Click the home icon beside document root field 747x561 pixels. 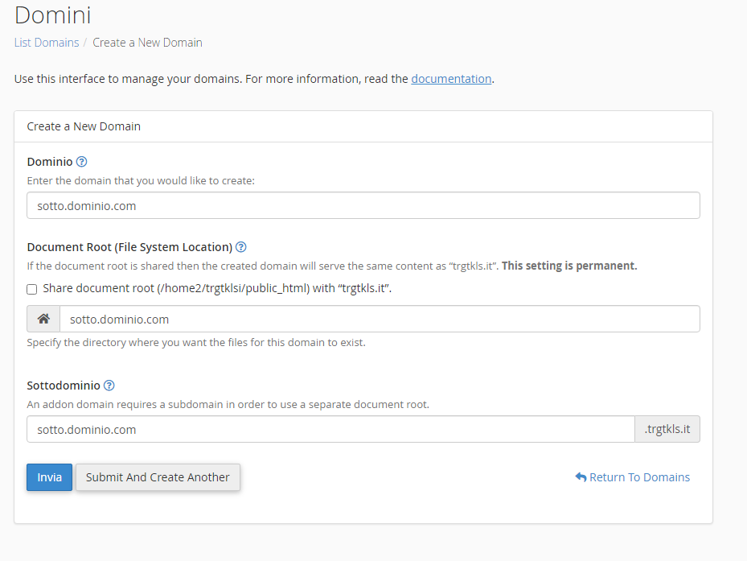[43, 319]
